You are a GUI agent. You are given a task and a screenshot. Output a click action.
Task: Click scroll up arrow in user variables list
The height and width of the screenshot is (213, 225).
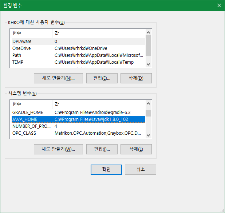(x=149, y=32)
